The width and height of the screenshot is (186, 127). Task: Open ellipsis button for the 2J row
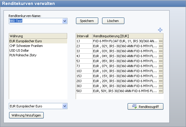[x=160, y=46]
